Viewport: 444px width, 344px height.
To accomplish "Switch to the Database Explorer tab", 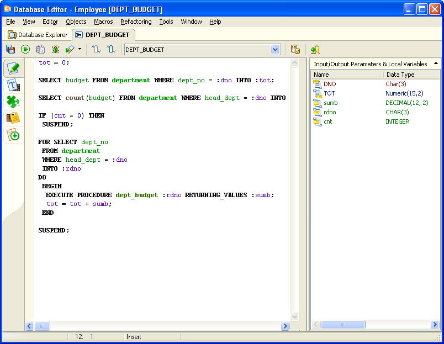I will (x=38, y=34).
